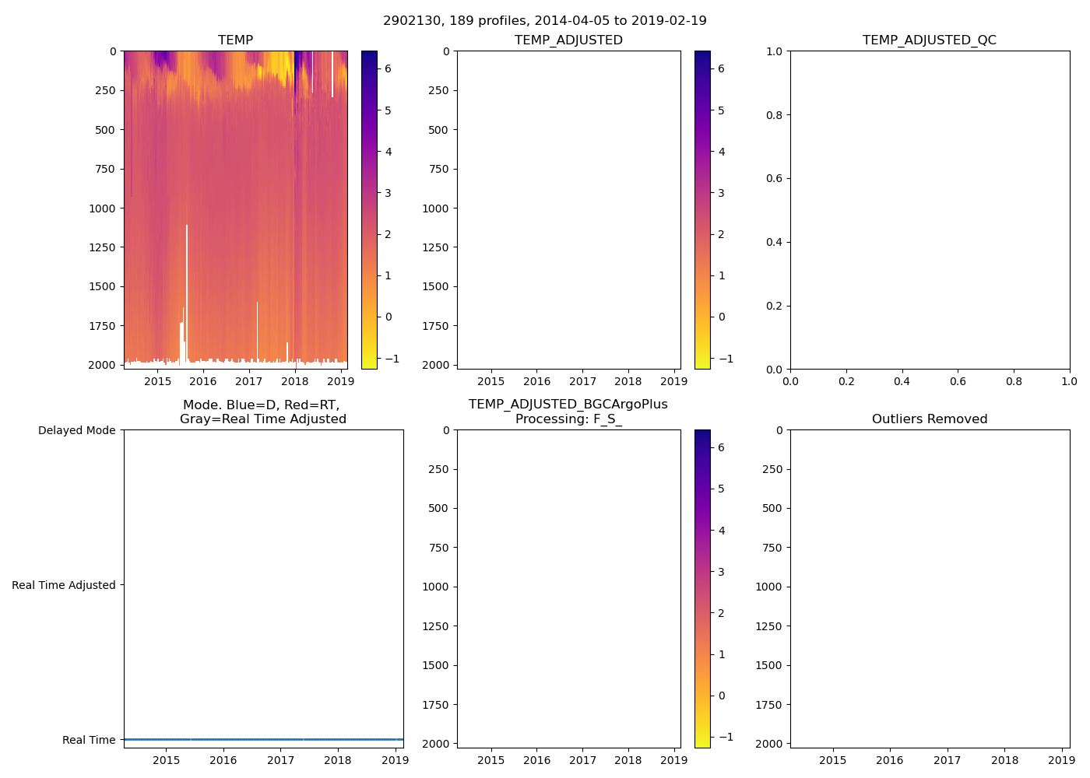Click the Real Time Adjusted axis label

click(63, 585)
